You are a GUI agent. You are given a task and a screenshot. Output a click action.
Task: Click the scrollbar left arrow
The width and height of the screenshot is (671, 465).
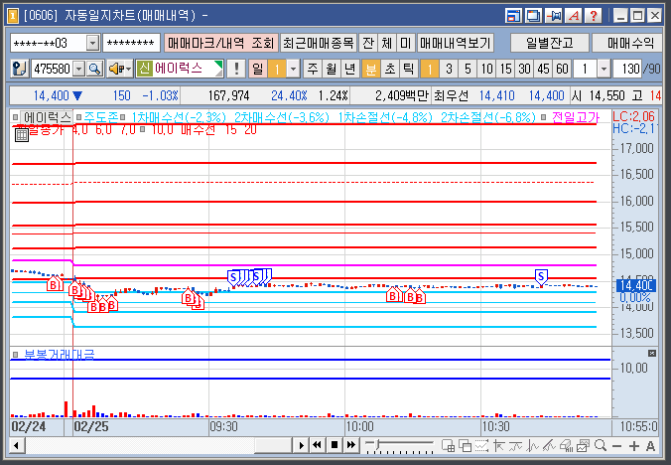pyautogui.click(x=16, y=445)
